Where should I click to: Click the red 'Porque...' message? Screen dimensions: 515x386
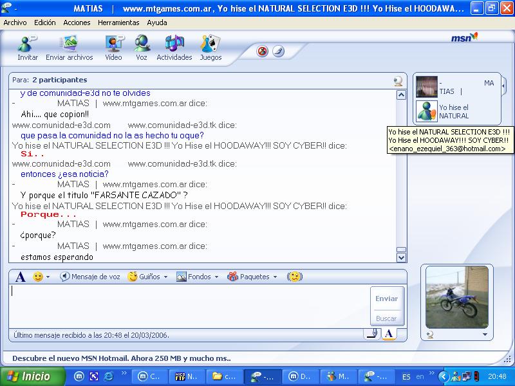[48, 215]
